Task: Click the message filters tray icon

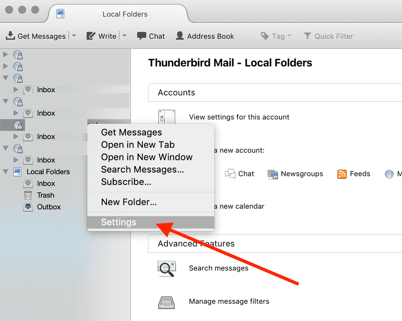Action: [x=166, y=302]
